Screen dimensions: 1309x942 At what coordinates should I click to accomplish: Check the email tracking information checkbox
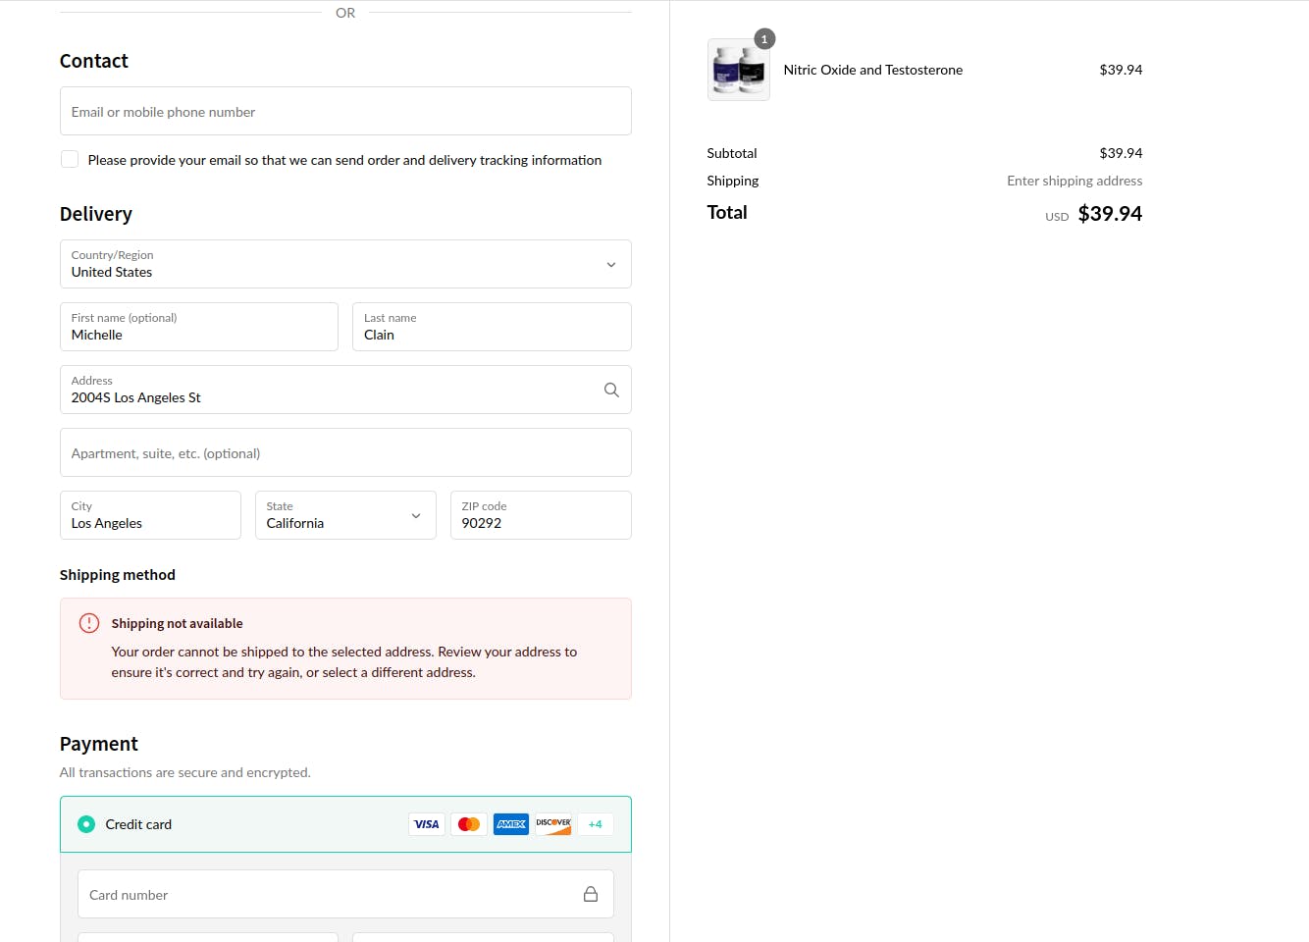point(70,159)
